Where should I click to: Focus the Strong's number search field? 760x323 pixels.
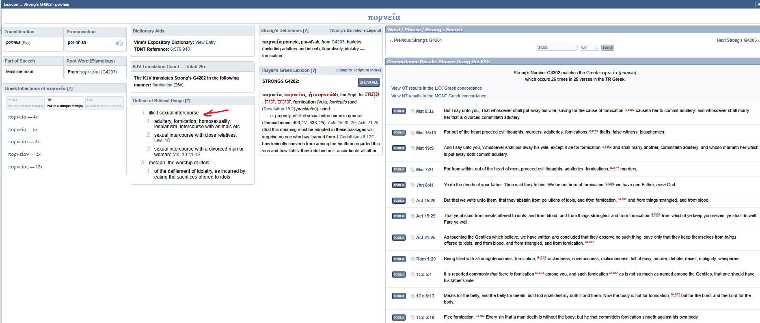557,47
